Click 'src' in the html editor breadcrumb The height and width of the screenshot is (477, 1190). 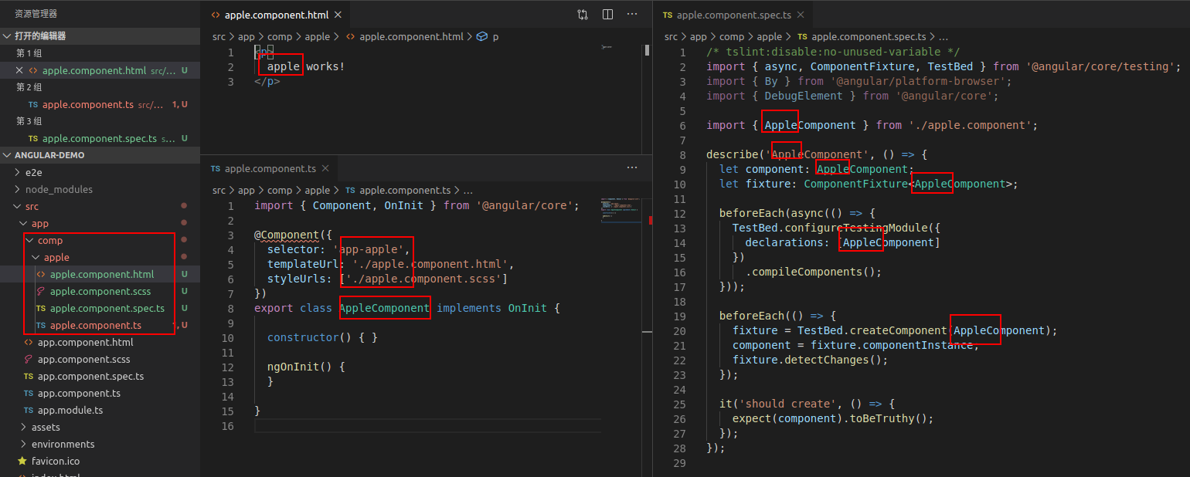(219, 36)
